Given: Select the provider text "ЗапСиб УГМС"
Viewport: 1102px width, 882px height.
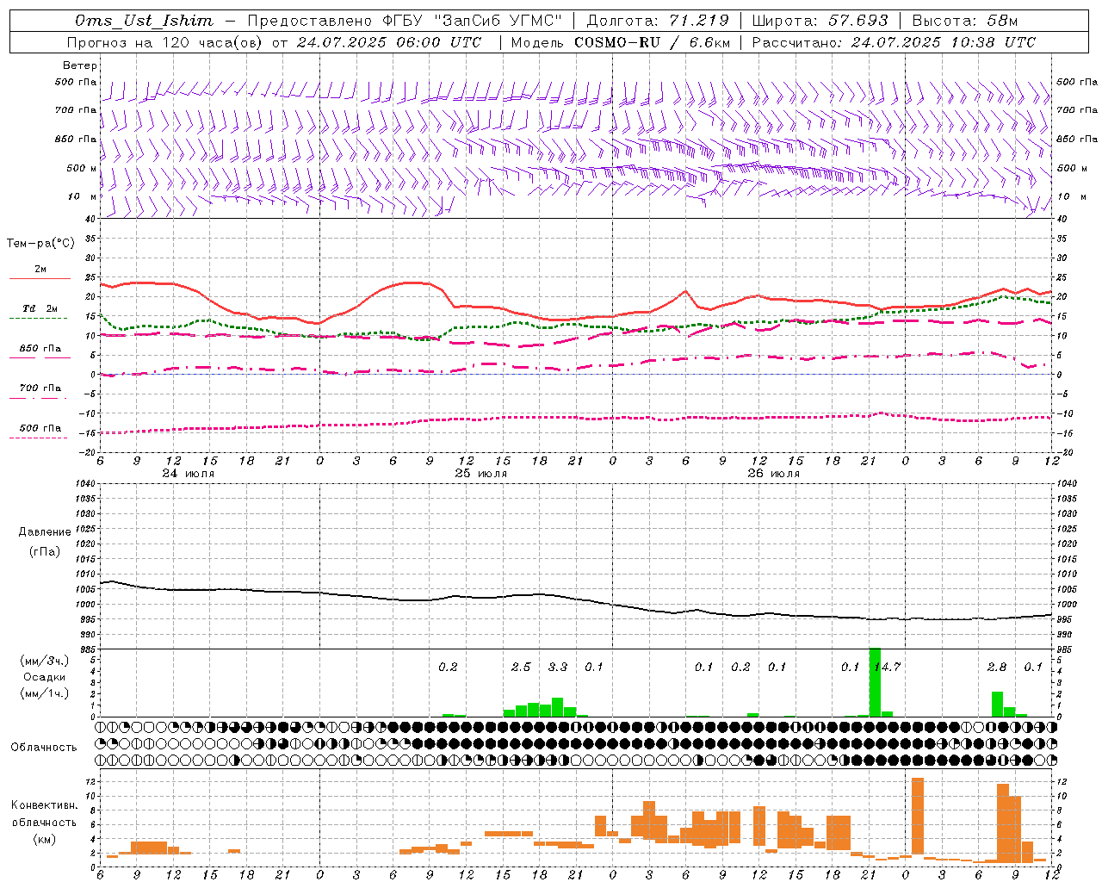Looking at the screenshot, I should pos(500,21).
